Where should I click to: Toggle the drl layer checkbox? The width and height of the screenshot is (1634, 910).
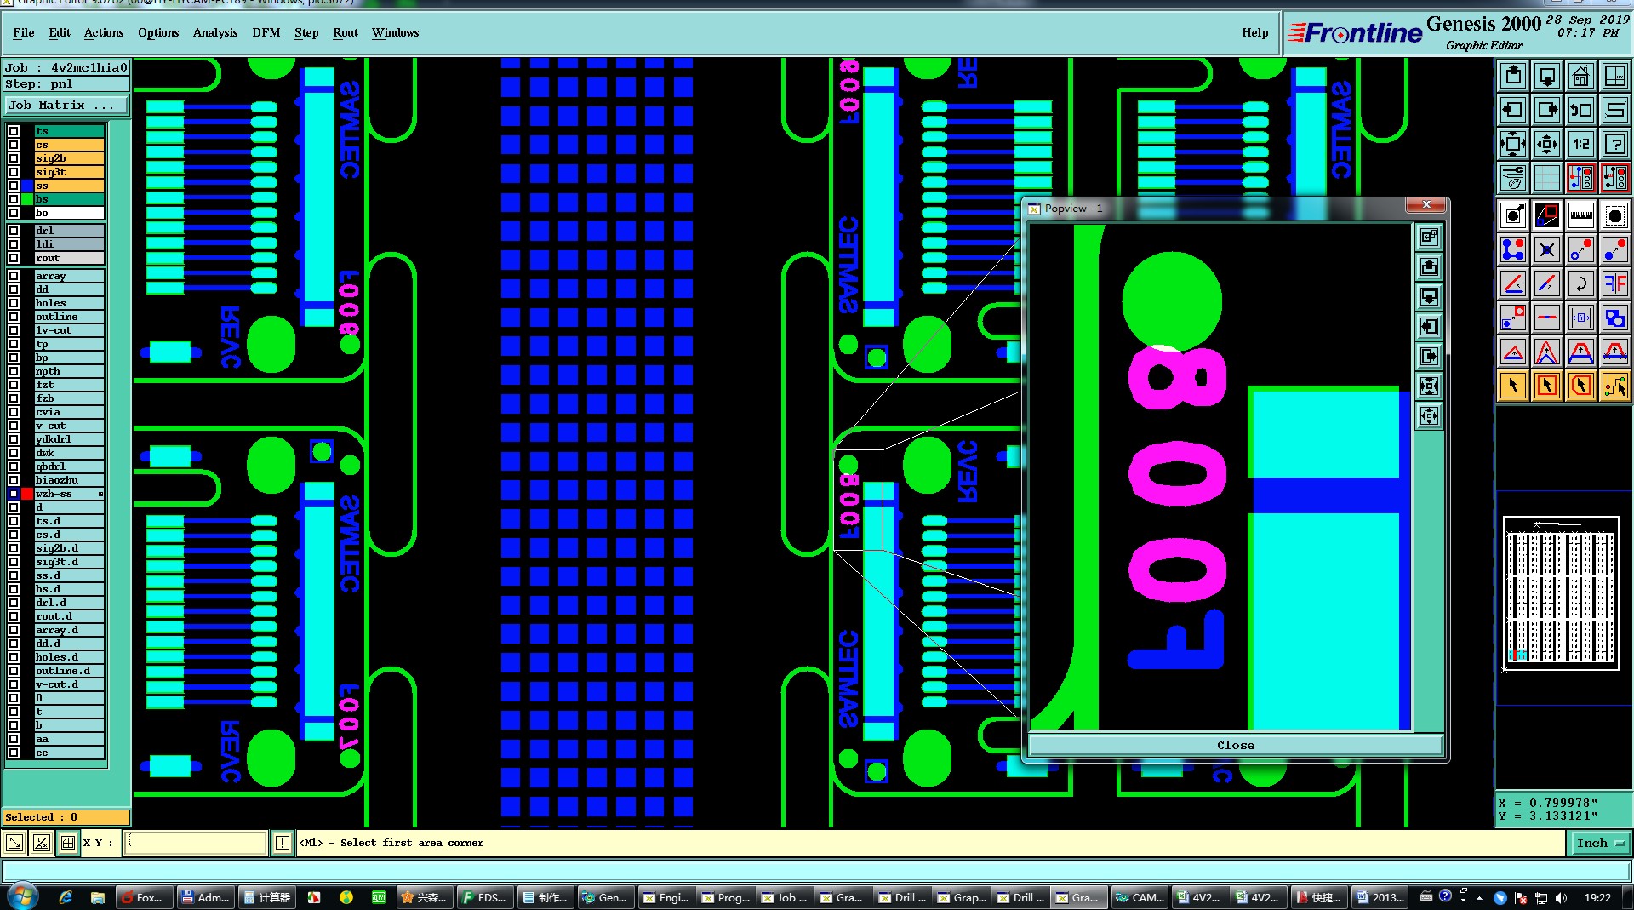(x=14, y=231)
